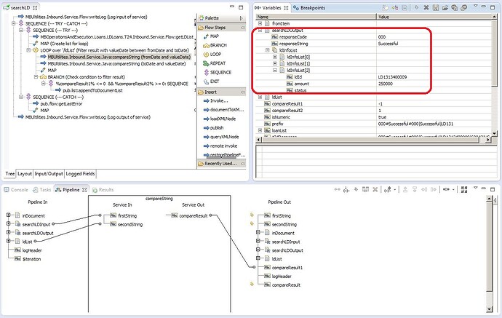502x318 pixels.
Task: Select the LOOP flow step in the palette
Action: click(x=212, y=54)
